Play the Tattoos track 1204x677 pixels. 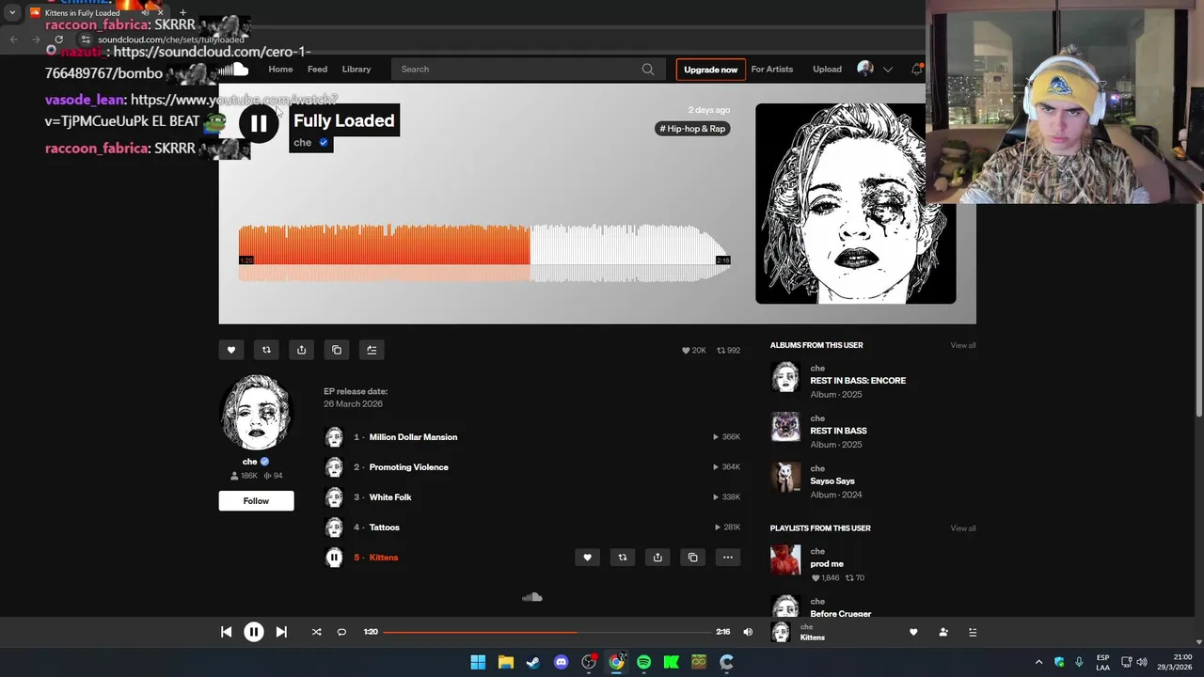pyautogui.click(x=385, y=527)
